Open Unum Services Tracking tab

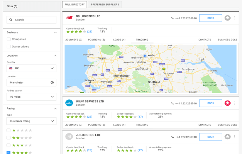(x=142, y=125)
